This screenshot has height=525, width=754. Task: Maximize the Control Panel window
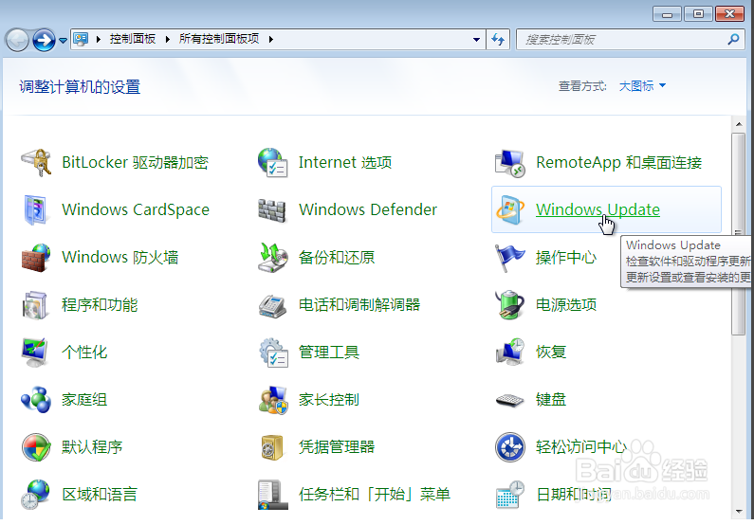(698, 14)
